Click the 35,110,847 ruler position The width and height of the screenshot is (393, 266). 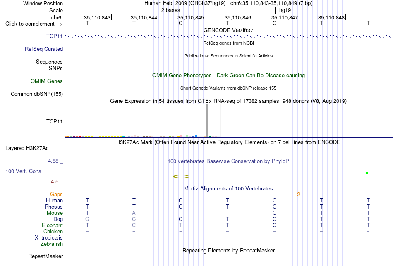285,17
